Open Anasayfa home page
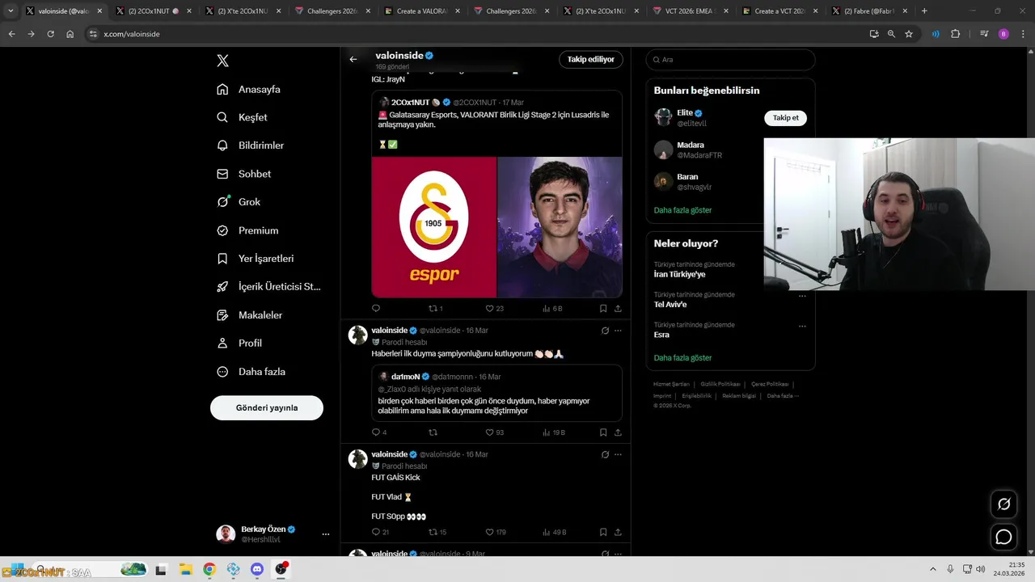Viewport: 1035px width, 582px height. [x=249, y=89]
